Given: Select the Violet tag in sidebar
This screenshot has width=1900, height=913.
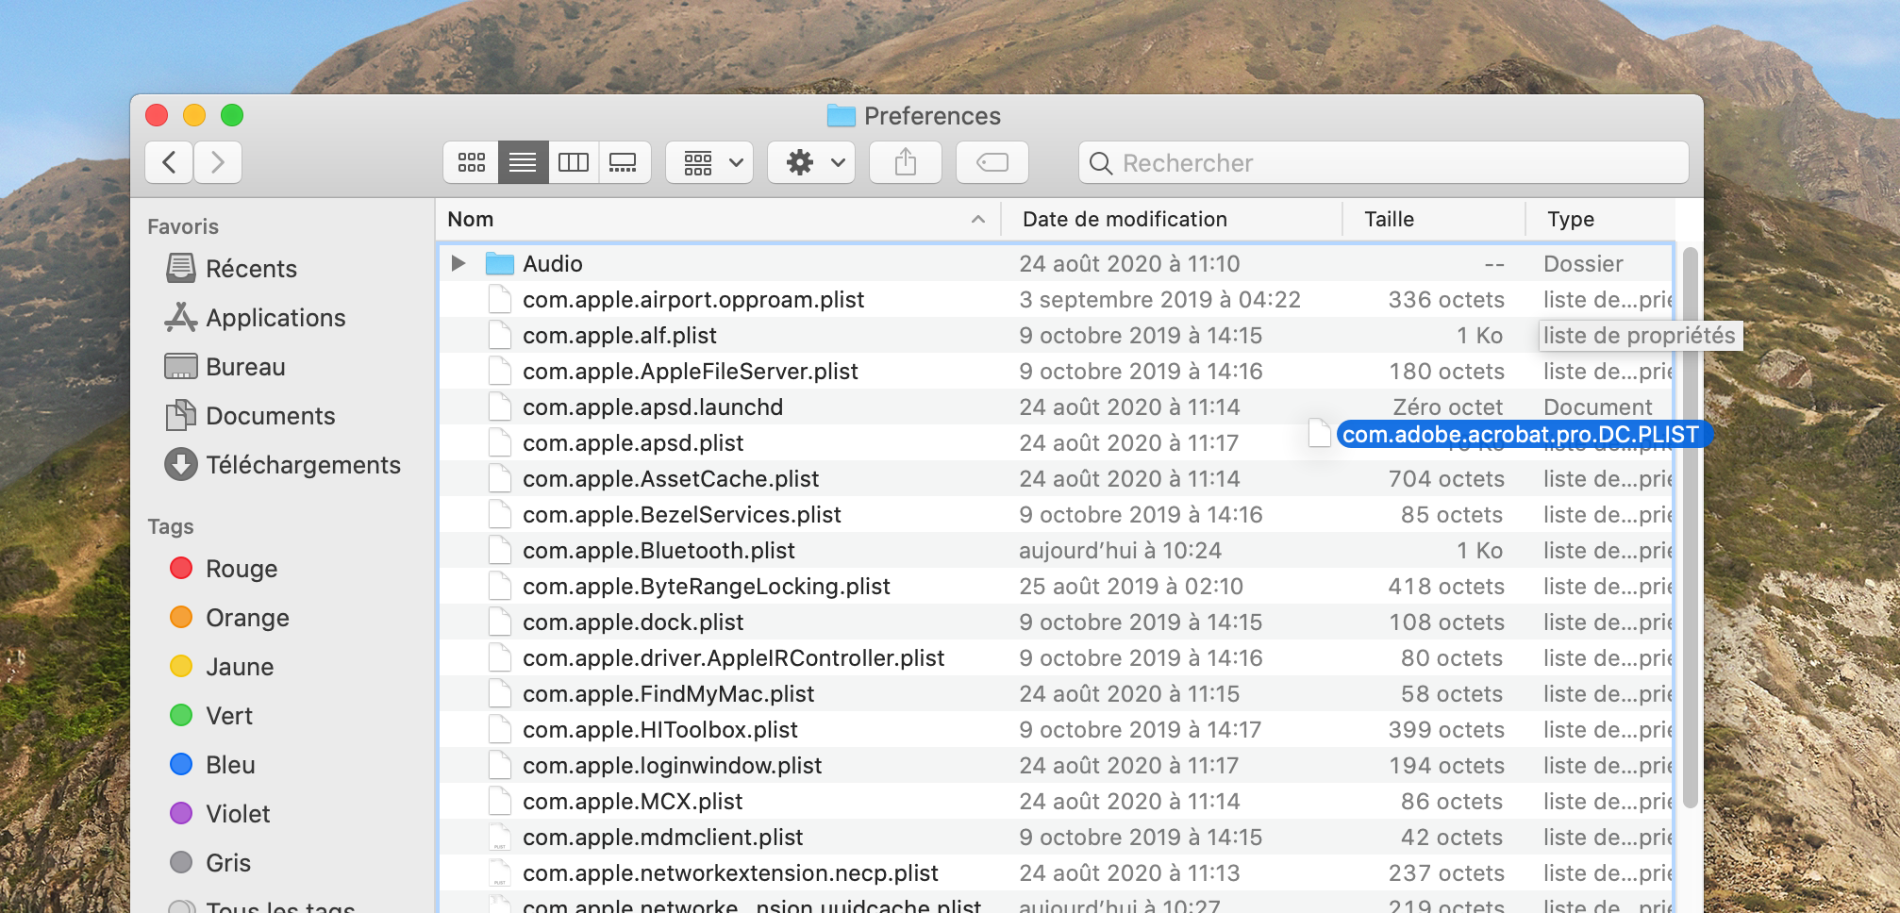Looking at the screenshot, I should pyautogui.click(x=237, y=814).
